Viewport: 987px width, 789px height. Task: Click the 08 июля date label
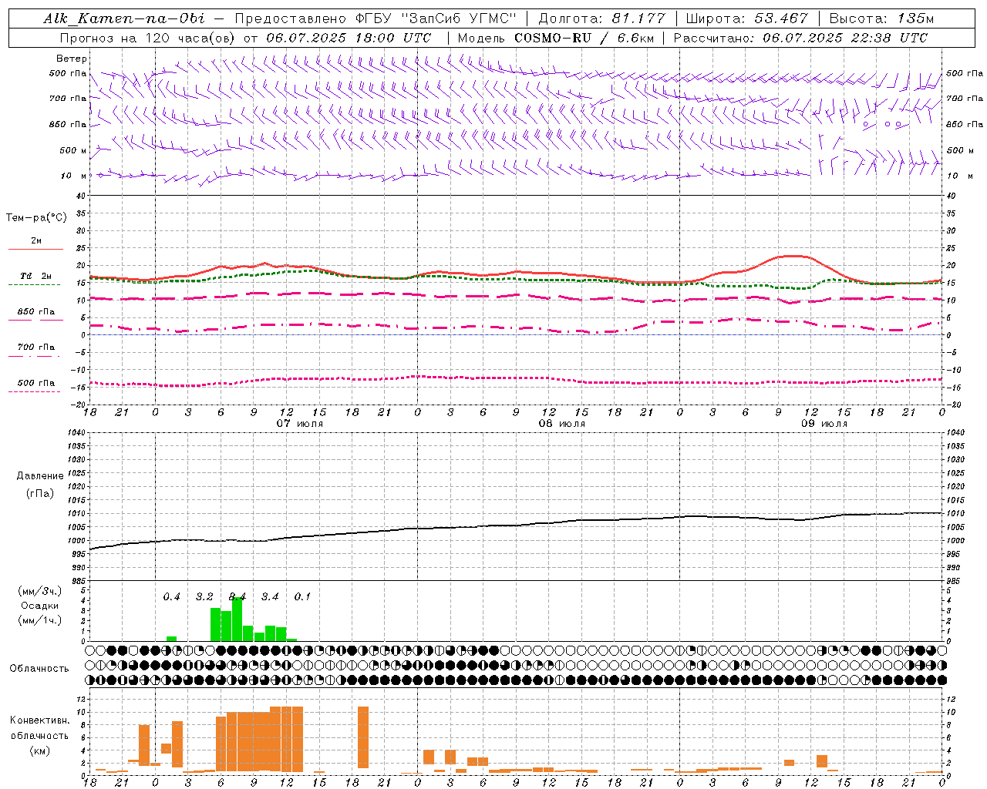(562, 424)
